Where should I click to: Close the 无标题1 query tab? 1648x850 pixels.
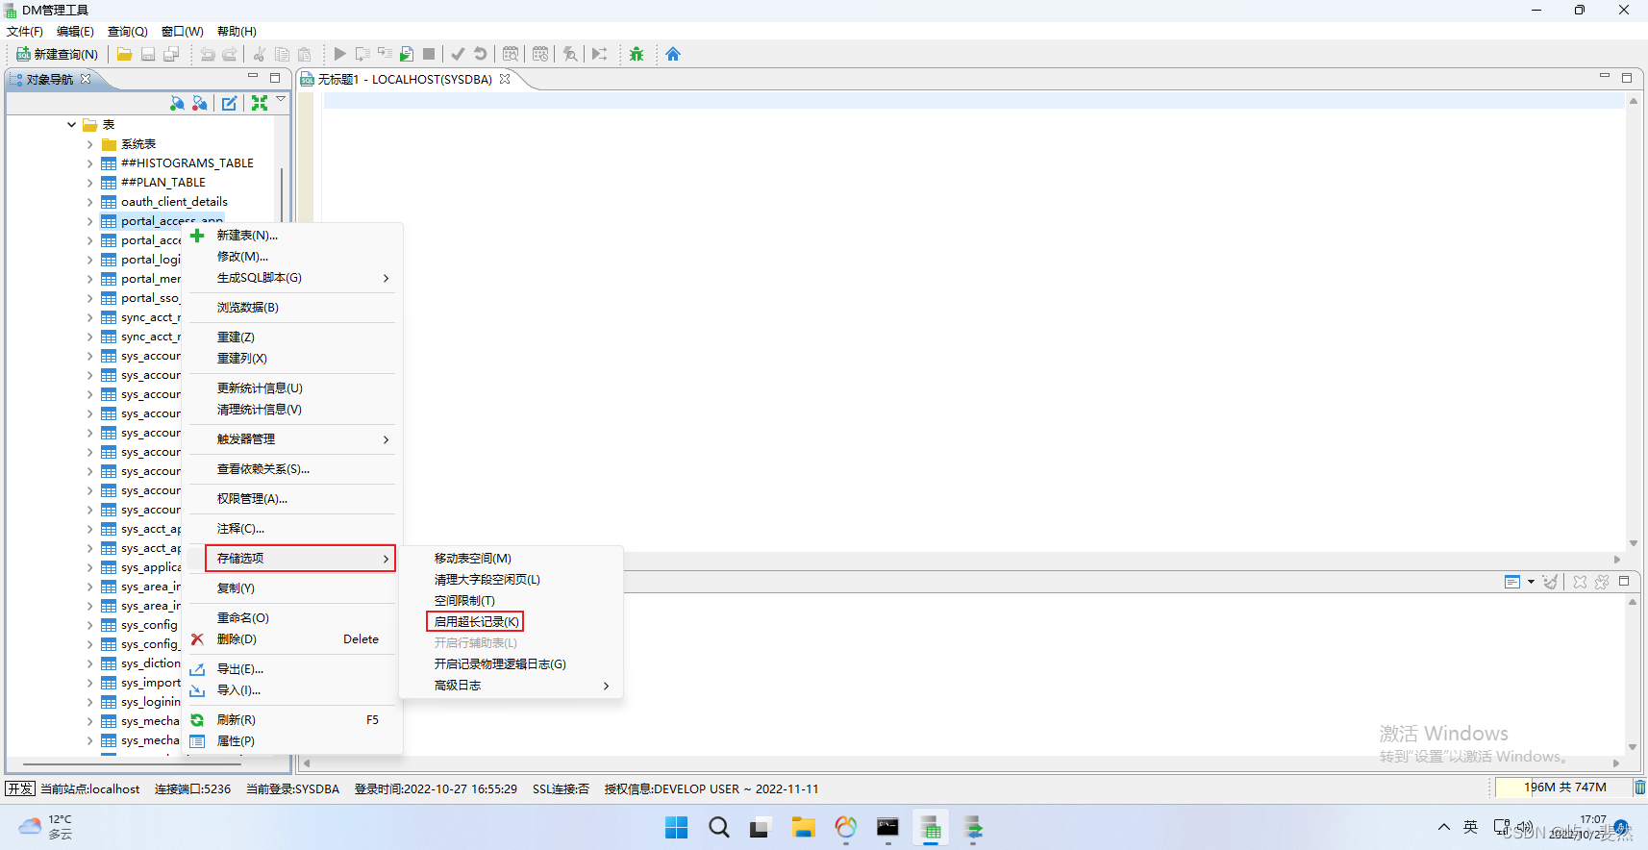[x=504, y=79]
